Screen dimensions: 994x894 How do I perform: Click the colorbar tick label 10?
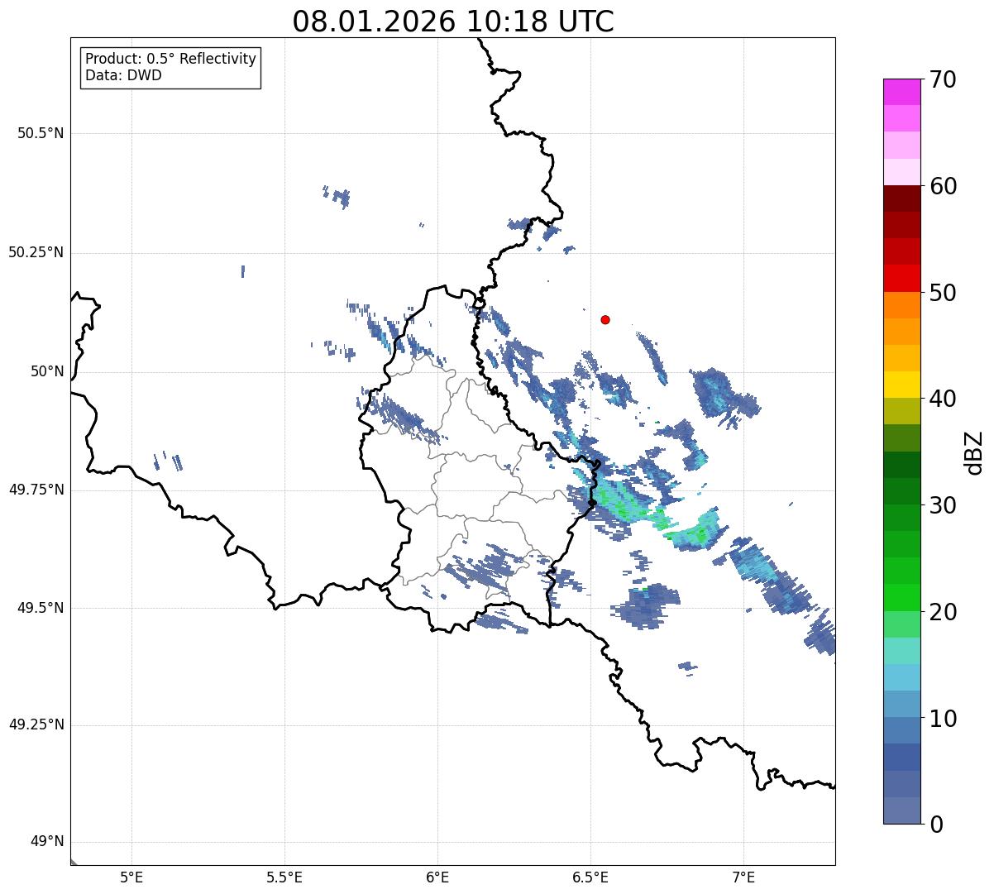(x=943, y=719)
